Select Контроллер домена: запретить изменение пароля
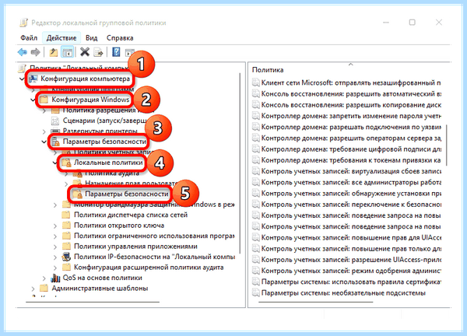The height and width of the screenshot is (336, 467). [351, 116]
